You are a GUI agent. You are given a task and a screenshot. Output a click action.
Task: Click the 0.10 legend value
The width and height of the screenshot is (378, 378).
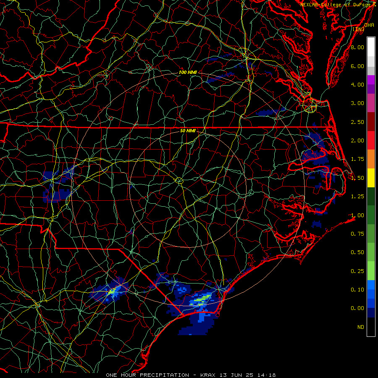[357, 290]
